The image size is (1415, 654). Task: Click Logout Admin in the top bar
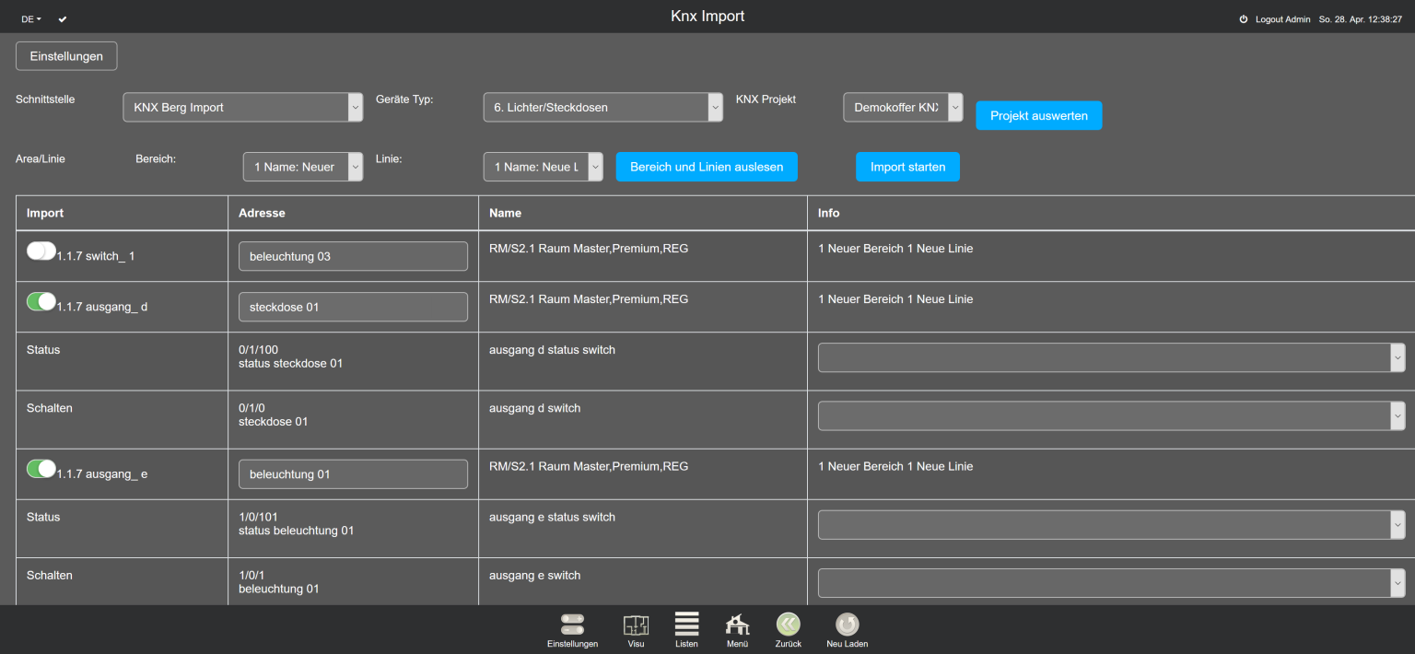(x=1285, y=18)
